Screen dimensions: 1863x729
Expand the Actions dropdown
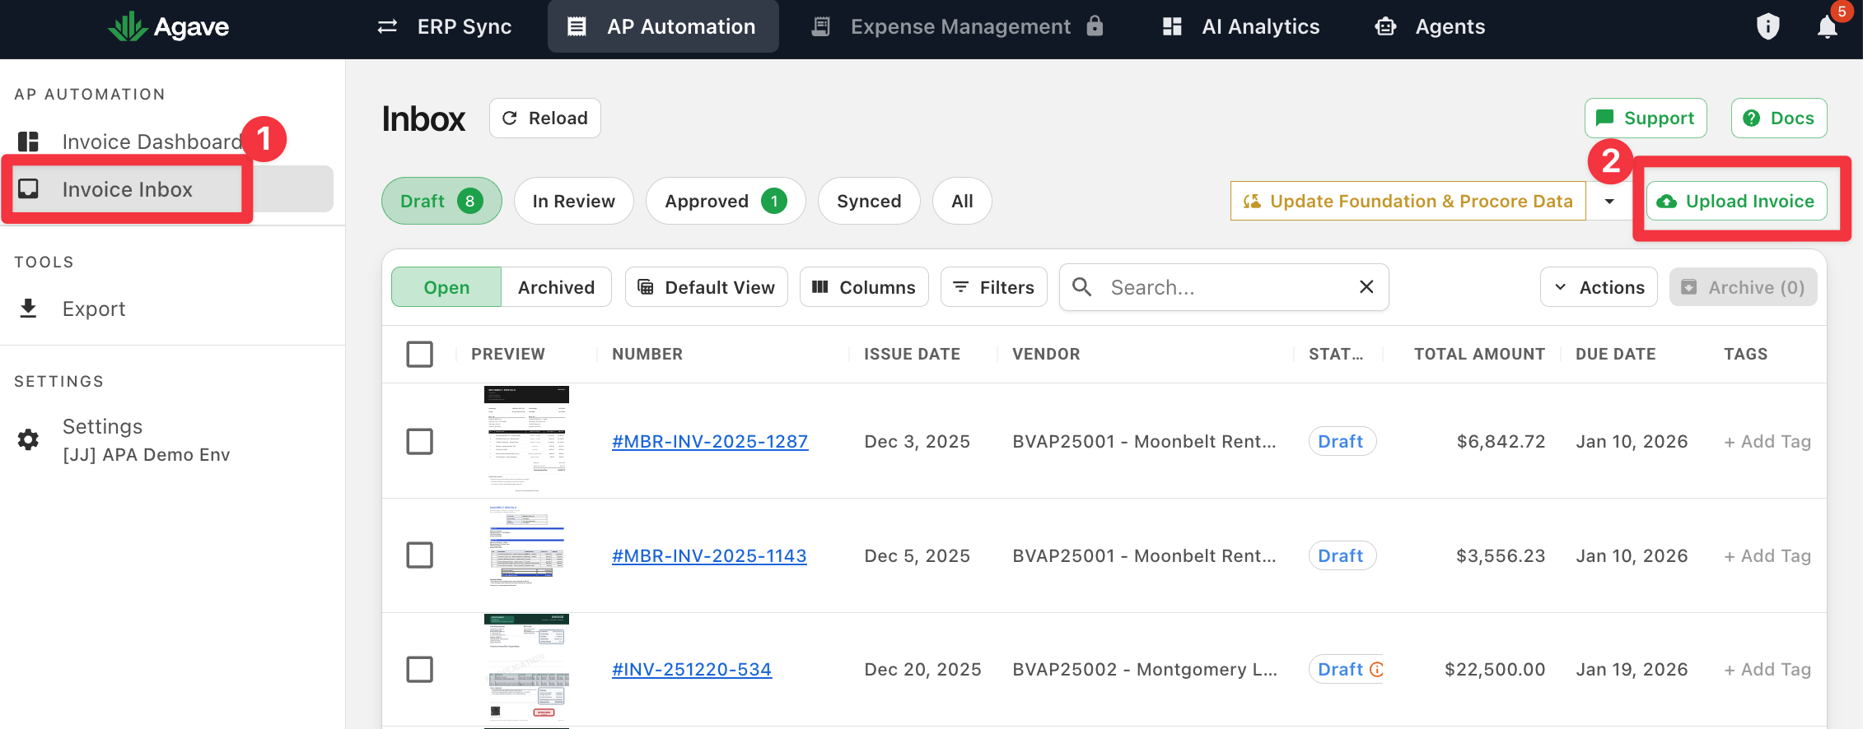click(1599, 287)
